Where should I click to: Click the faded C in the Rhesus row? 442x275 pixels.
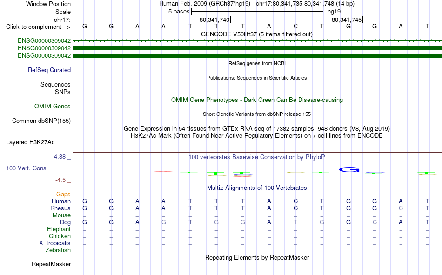[401, 208]
